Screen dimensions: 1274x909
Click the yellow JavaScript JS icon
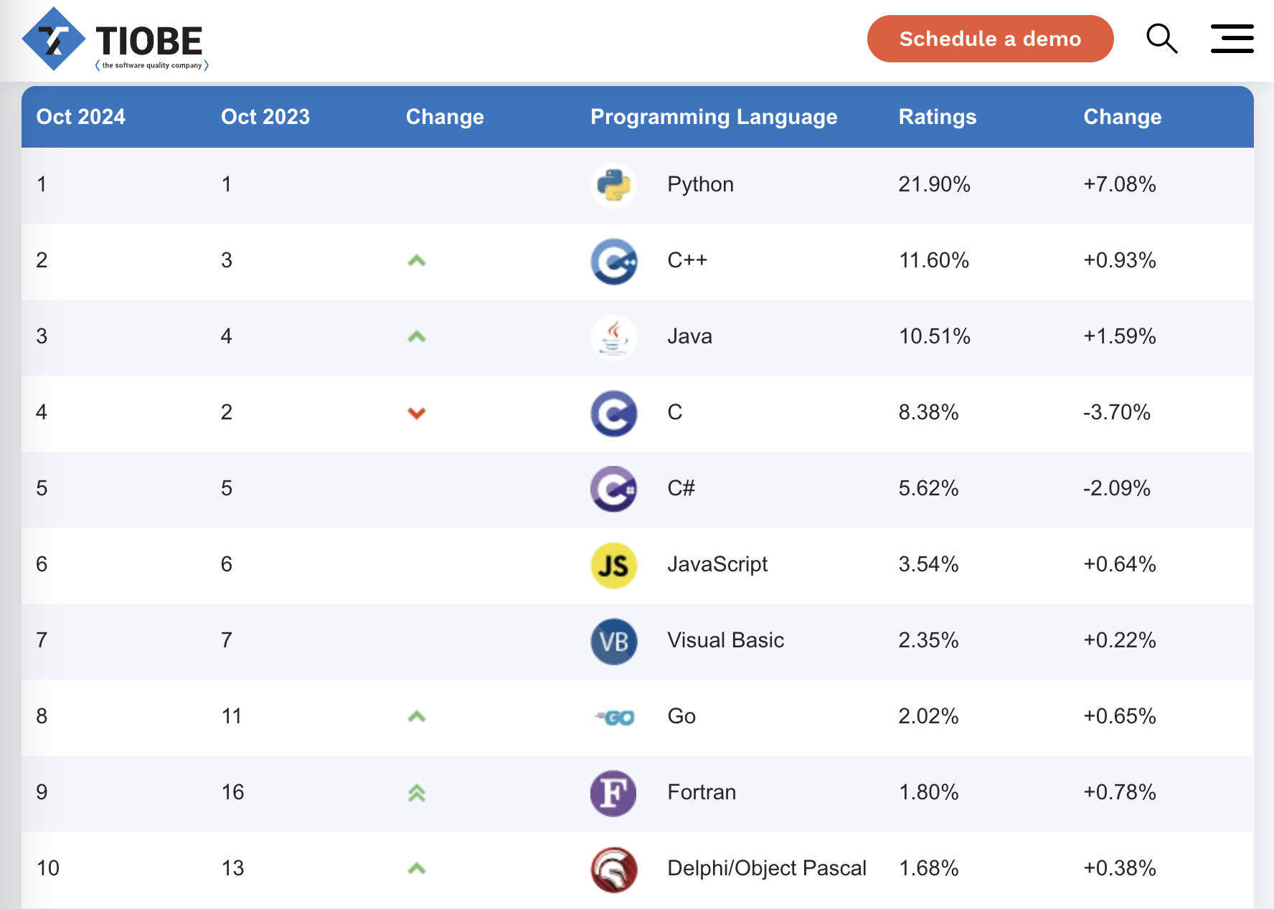(613, 565)
